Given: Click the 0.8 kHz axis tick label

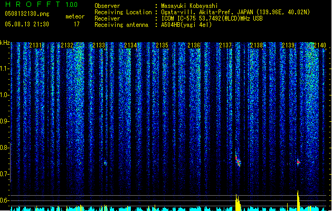Looking at the screenshot, I should point(5,148).
